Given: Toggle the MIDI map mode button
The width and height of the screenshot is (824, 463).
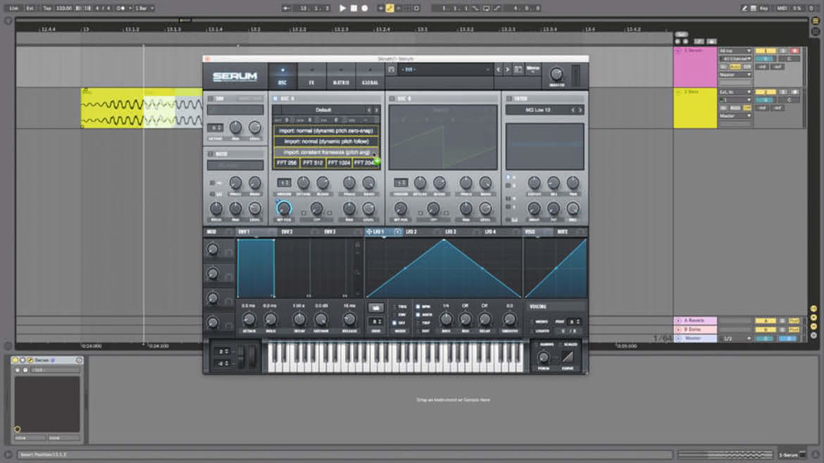Looking at the screenshot, I should pyautogui.click(x=782, y=8).
